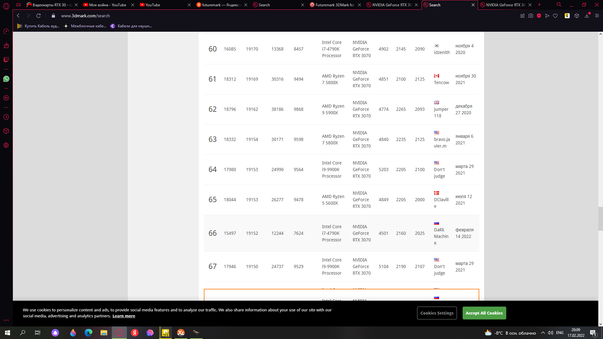603x339 pixels.
Task: Open the downloads panel
Action: click(x=587, y=16)
